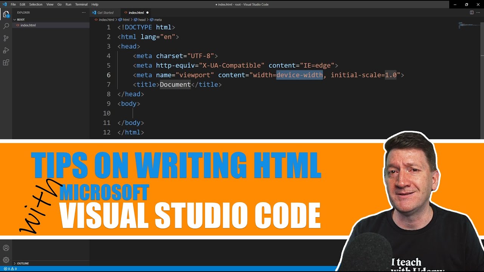Click the VS Code logo in title bar
The width and height of the screenshot is (484, 272).
5,4
